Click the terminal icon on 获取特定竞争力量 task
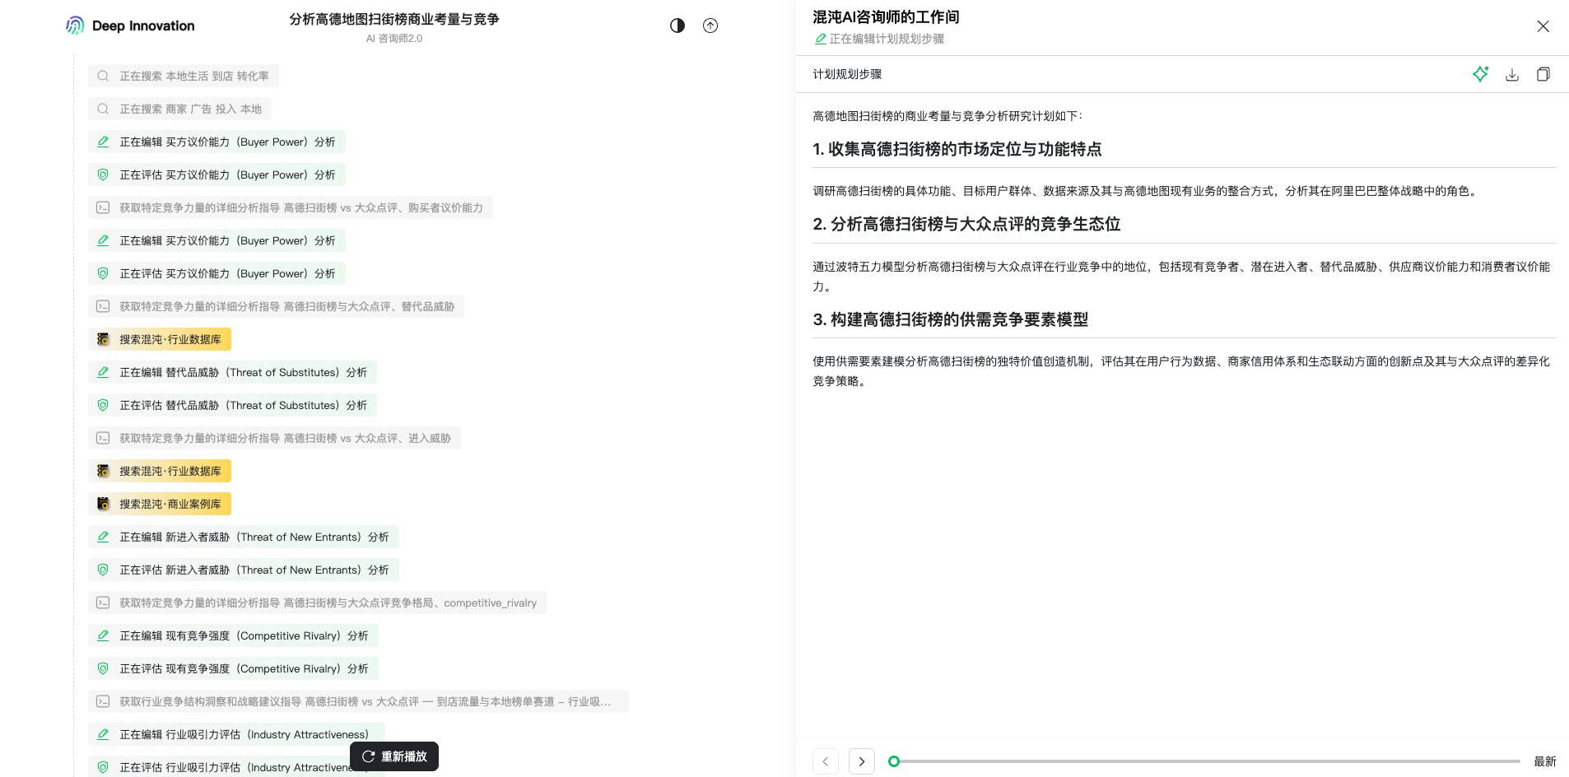Screen dimensions: 1569x777 pos(103,207)
